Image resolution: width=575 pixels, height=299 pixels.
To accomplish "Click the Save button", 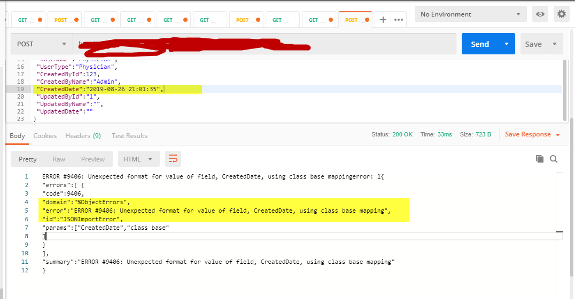I will click(533, 44).
